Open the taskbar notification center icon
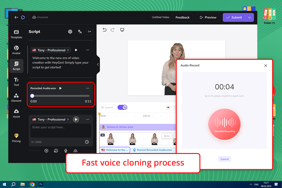This screenshot has width=282, height=188. pos(276,184)
